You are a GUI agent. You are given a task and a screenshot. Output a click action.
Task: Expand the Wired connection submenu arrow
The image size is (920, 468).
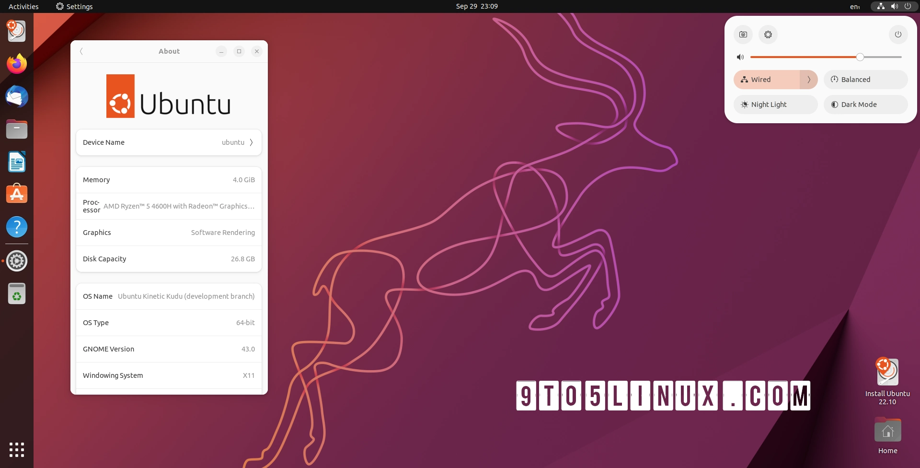tap(809, 80)
